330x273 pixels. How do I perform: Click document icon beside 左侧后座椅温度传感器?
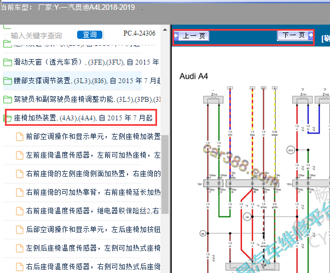click(20, 248)
